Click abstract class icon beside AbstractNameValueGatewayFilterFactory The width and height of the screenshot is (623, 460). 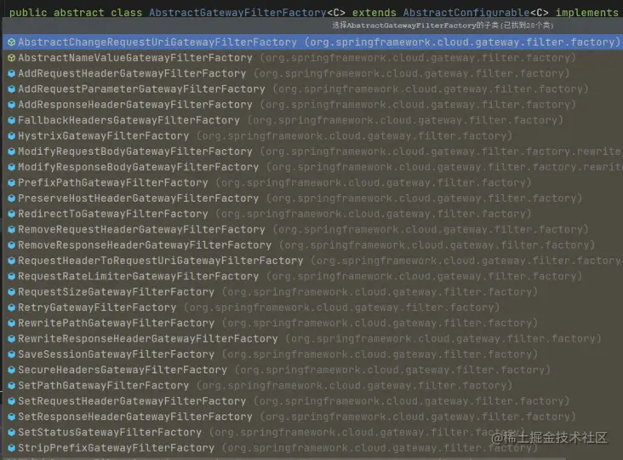(12, 58)
